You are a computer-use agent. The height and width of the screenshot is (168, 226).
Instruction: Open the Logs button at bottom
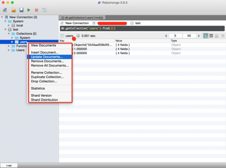point(9,165)
